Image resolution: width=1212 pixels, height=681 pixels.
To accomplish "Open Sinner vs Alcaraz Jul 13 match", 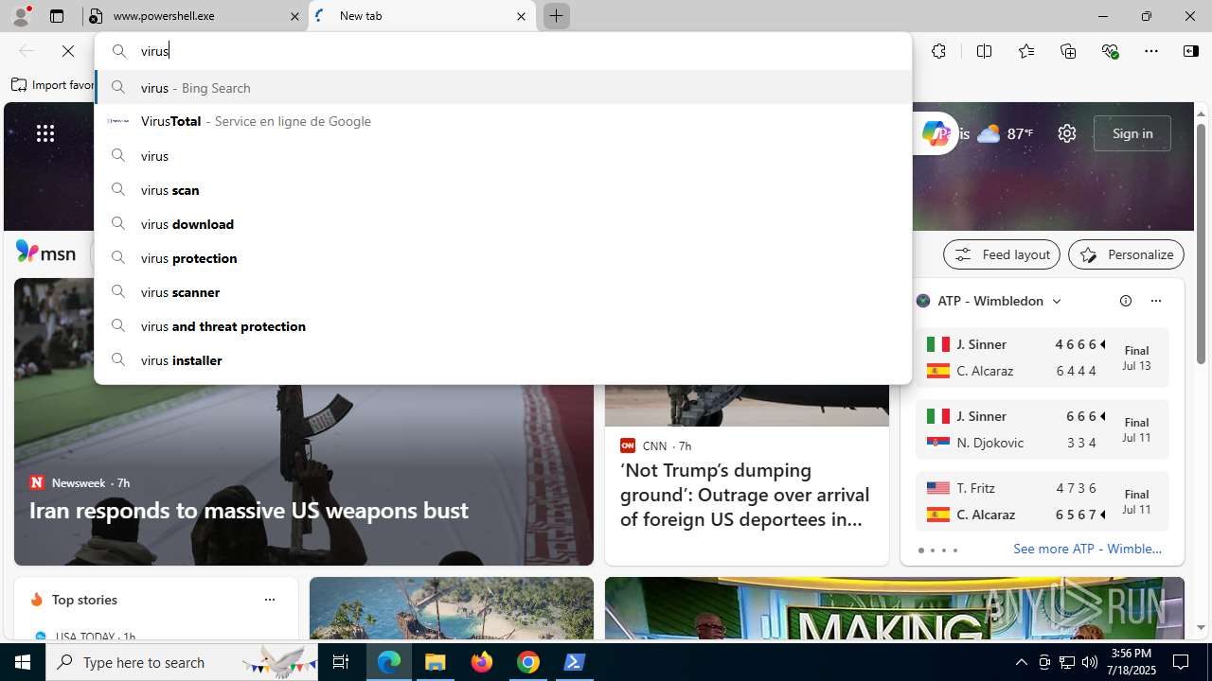I will [x=1043, y=358].
